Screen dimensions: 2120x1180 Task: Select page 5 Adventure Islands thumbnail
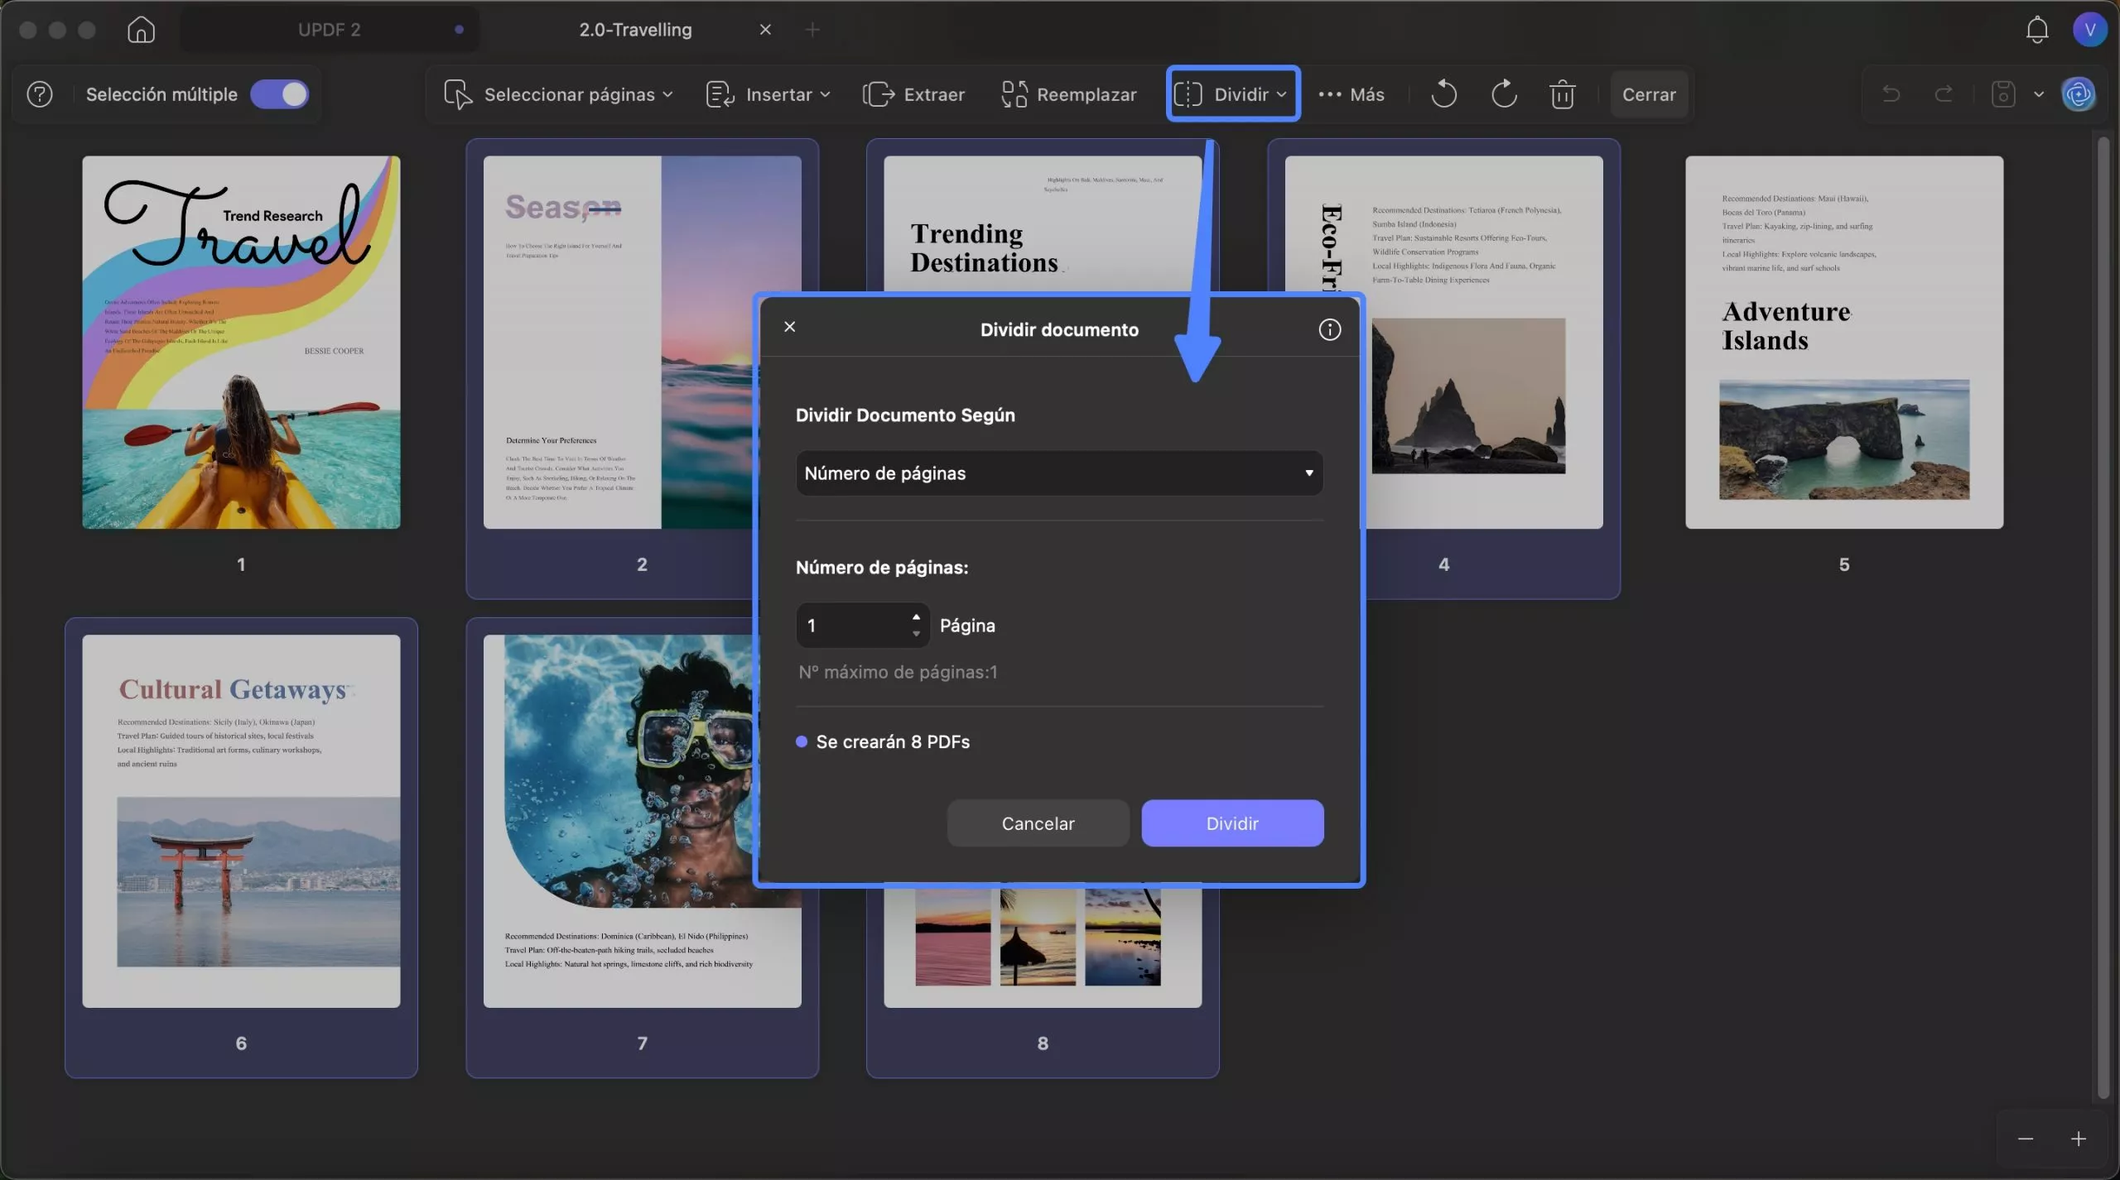click(1844, 343)
